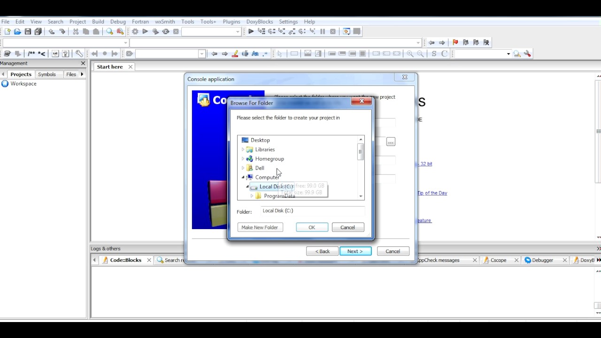
Task: Open the Plugins menu
Action: [231, 22]
